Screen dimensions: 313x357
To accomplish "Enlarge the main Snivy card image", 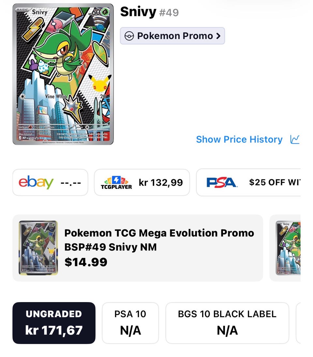I will tap(63, 74).
